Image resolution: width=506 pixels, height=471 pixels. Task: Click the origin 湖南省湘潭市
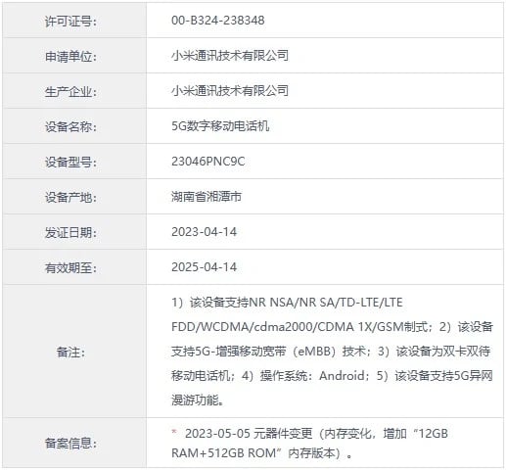click(207, 197)
